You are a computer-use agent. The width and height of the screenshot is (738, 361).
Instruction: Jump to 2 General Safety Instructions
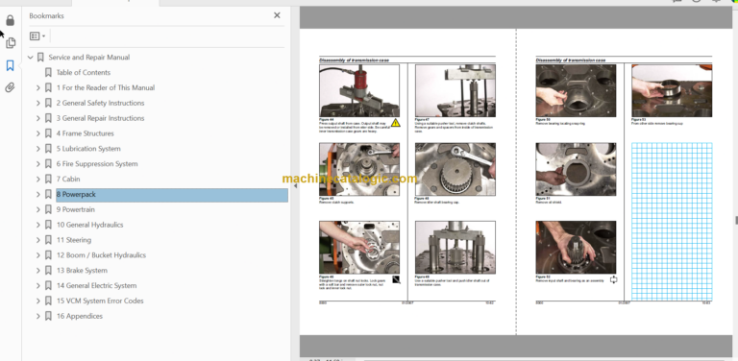(100, 103)
